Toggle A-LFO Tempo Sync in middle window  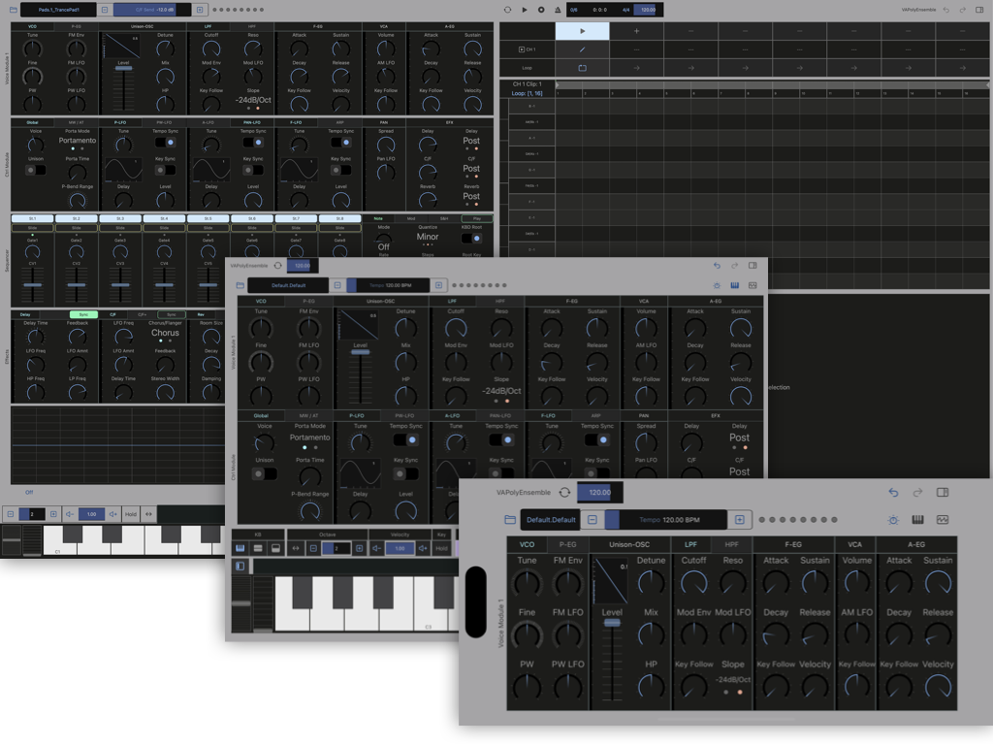pos(501,439)
